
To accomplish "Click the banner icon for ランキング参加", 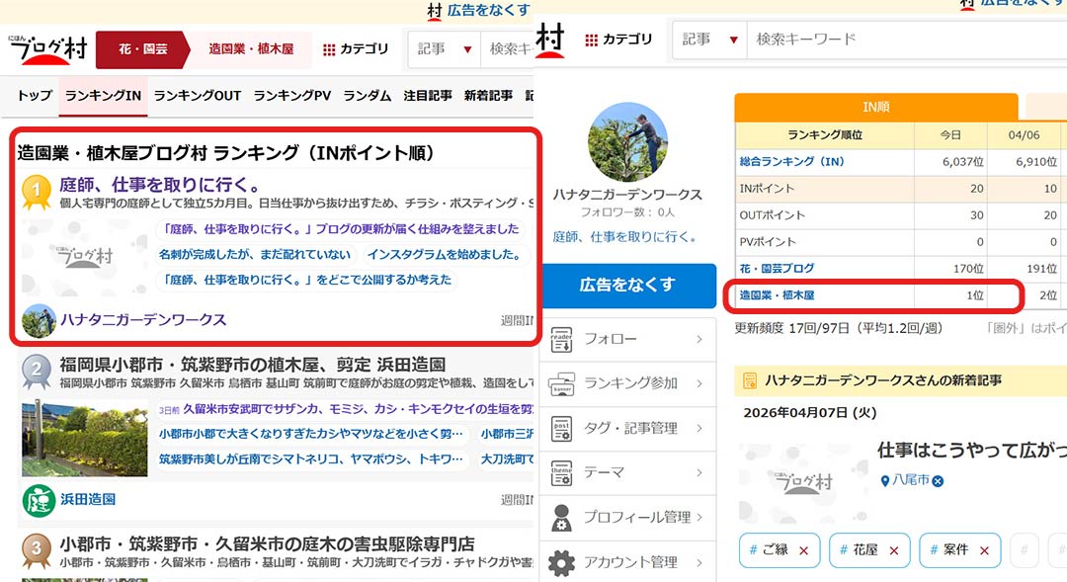I will coord(561,383).
